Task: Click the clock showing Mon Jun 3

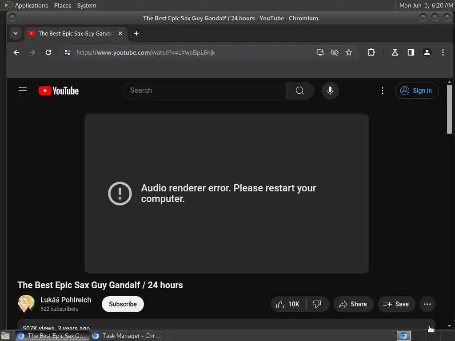Action: pos(426,5)
